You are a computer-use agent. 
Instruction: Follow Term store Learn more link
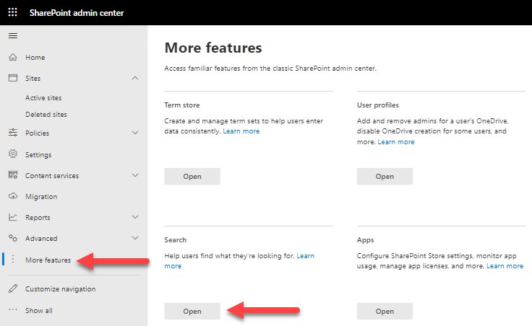(x=241, y=131)
